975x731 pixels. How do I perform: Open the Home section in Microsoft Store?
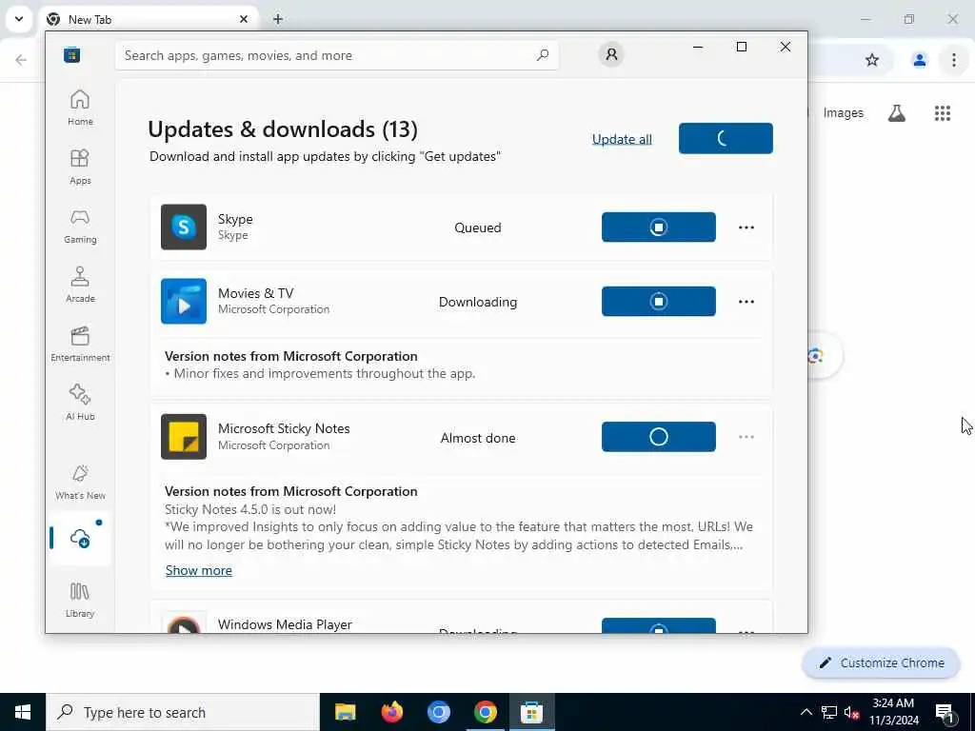point(80,108)
